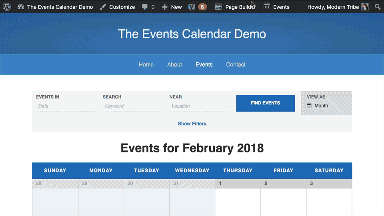Select calendar day 3
Viewport: 384px width, 216px height.
click(311, 184)
